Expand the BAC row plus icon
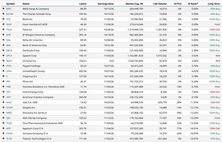The height and width of the screenshot is (142, 222). [3, 45]
